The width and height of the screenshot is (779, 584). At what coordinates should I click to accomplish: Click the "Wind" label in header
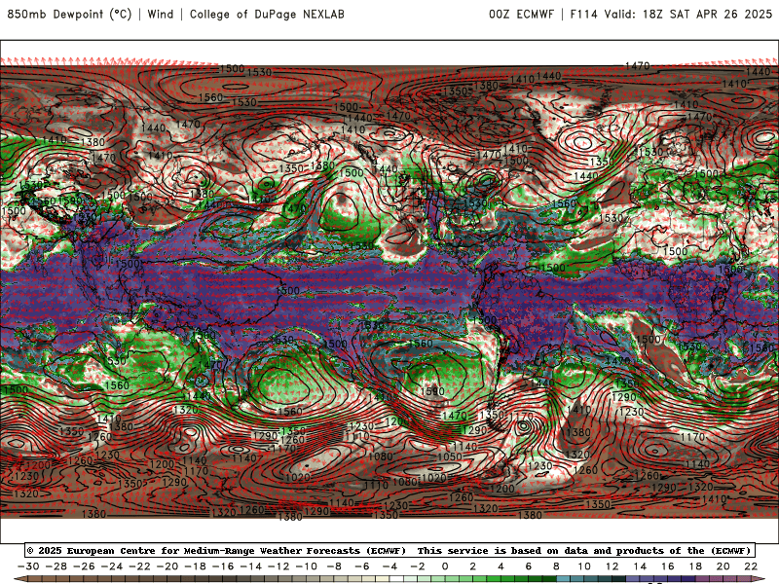161,14
